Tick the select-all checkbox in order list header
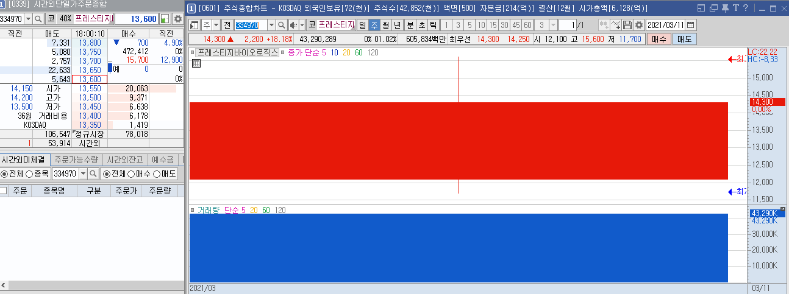 click(4, 191)
